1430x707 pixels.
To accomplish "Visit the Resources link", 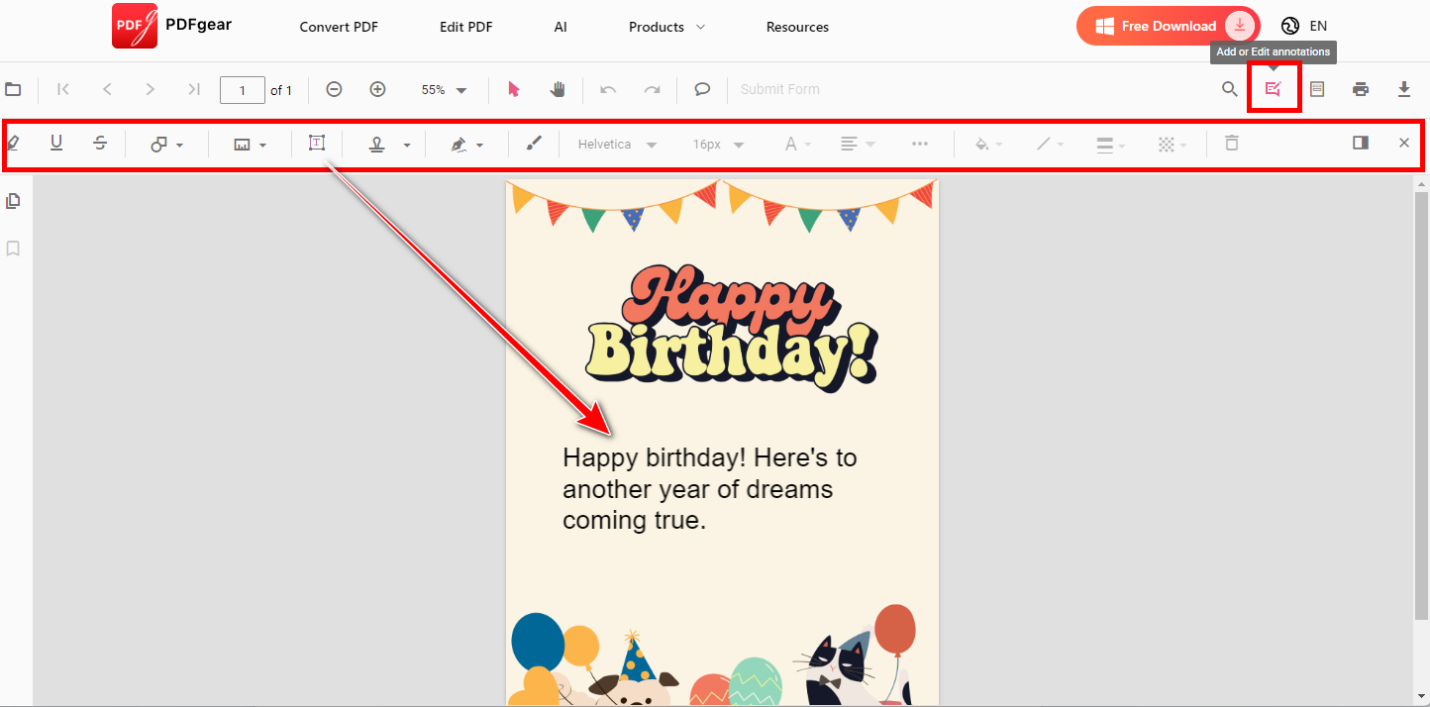I will [797, 27].
